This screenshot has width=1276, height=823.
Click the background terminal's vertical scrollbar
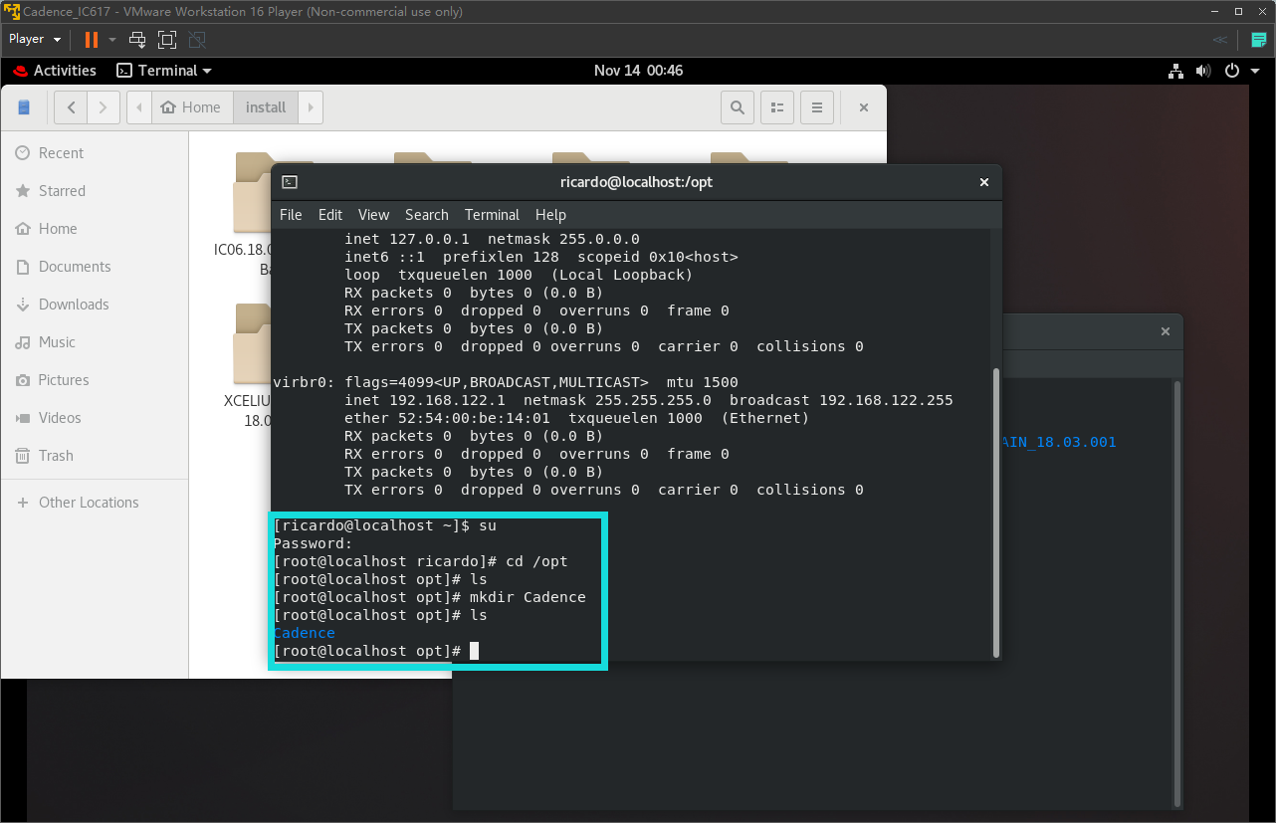[x=1177, y=592]
